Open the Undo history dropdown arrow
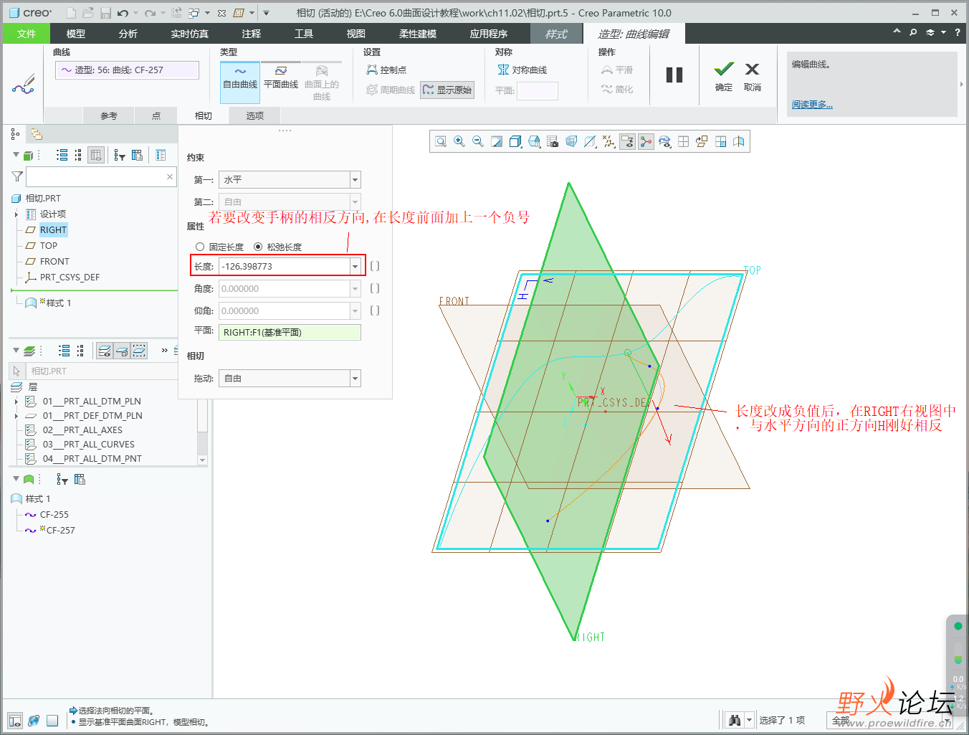 pos(135,13)
